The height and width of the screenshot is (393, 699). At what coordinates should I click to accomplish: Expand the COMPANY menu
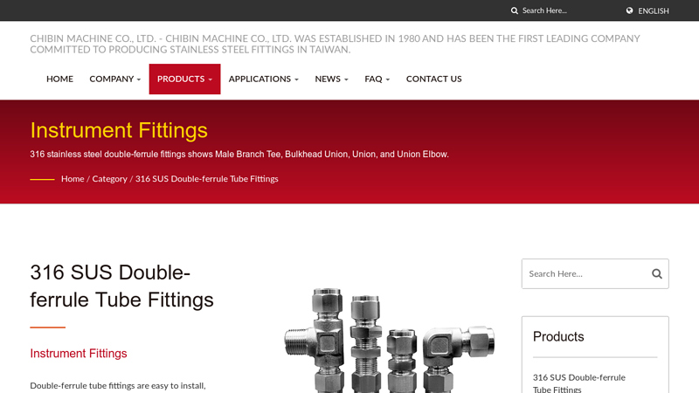coord(115,79)
